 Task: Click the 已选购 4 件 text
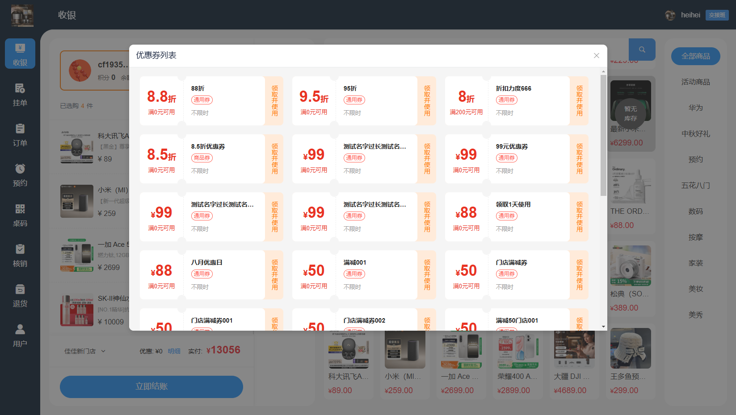(76, 106)
